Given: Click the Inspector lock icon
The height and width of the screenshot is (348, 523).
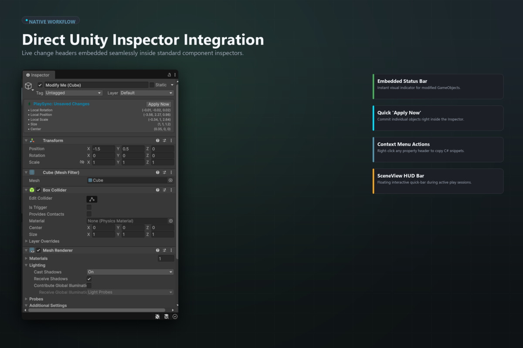Looking at the screenshot, I should (x=170, y=75).
